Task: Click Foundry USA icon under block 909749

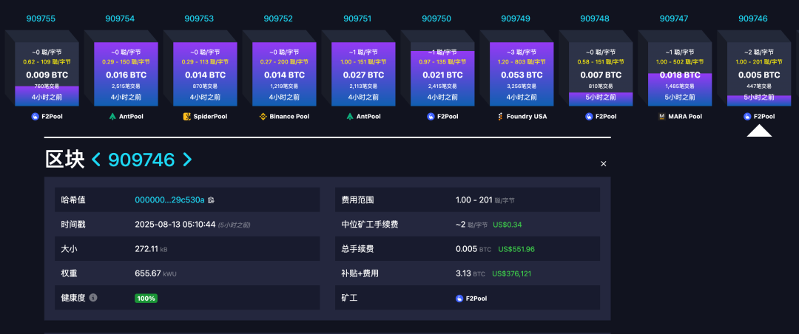Action: (x=500, y=117)
